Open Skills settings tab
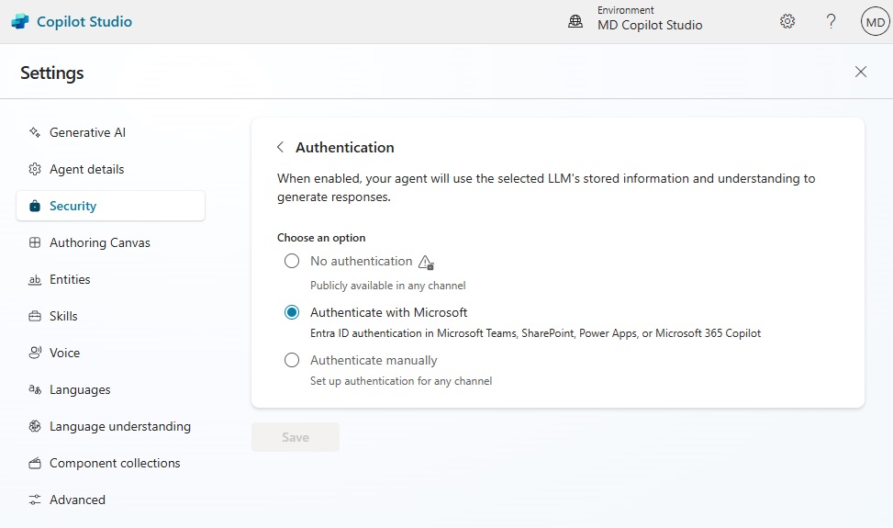 [x=110, y=316]
